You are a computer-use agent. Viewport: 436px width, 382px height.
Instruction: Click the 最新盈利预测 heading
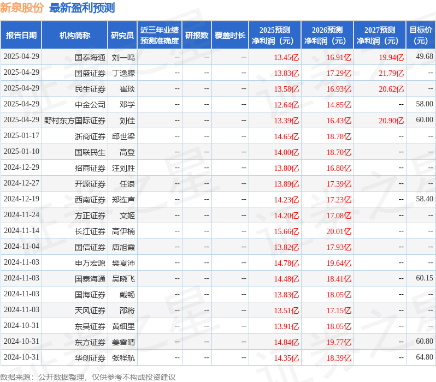tap(82, 8)
